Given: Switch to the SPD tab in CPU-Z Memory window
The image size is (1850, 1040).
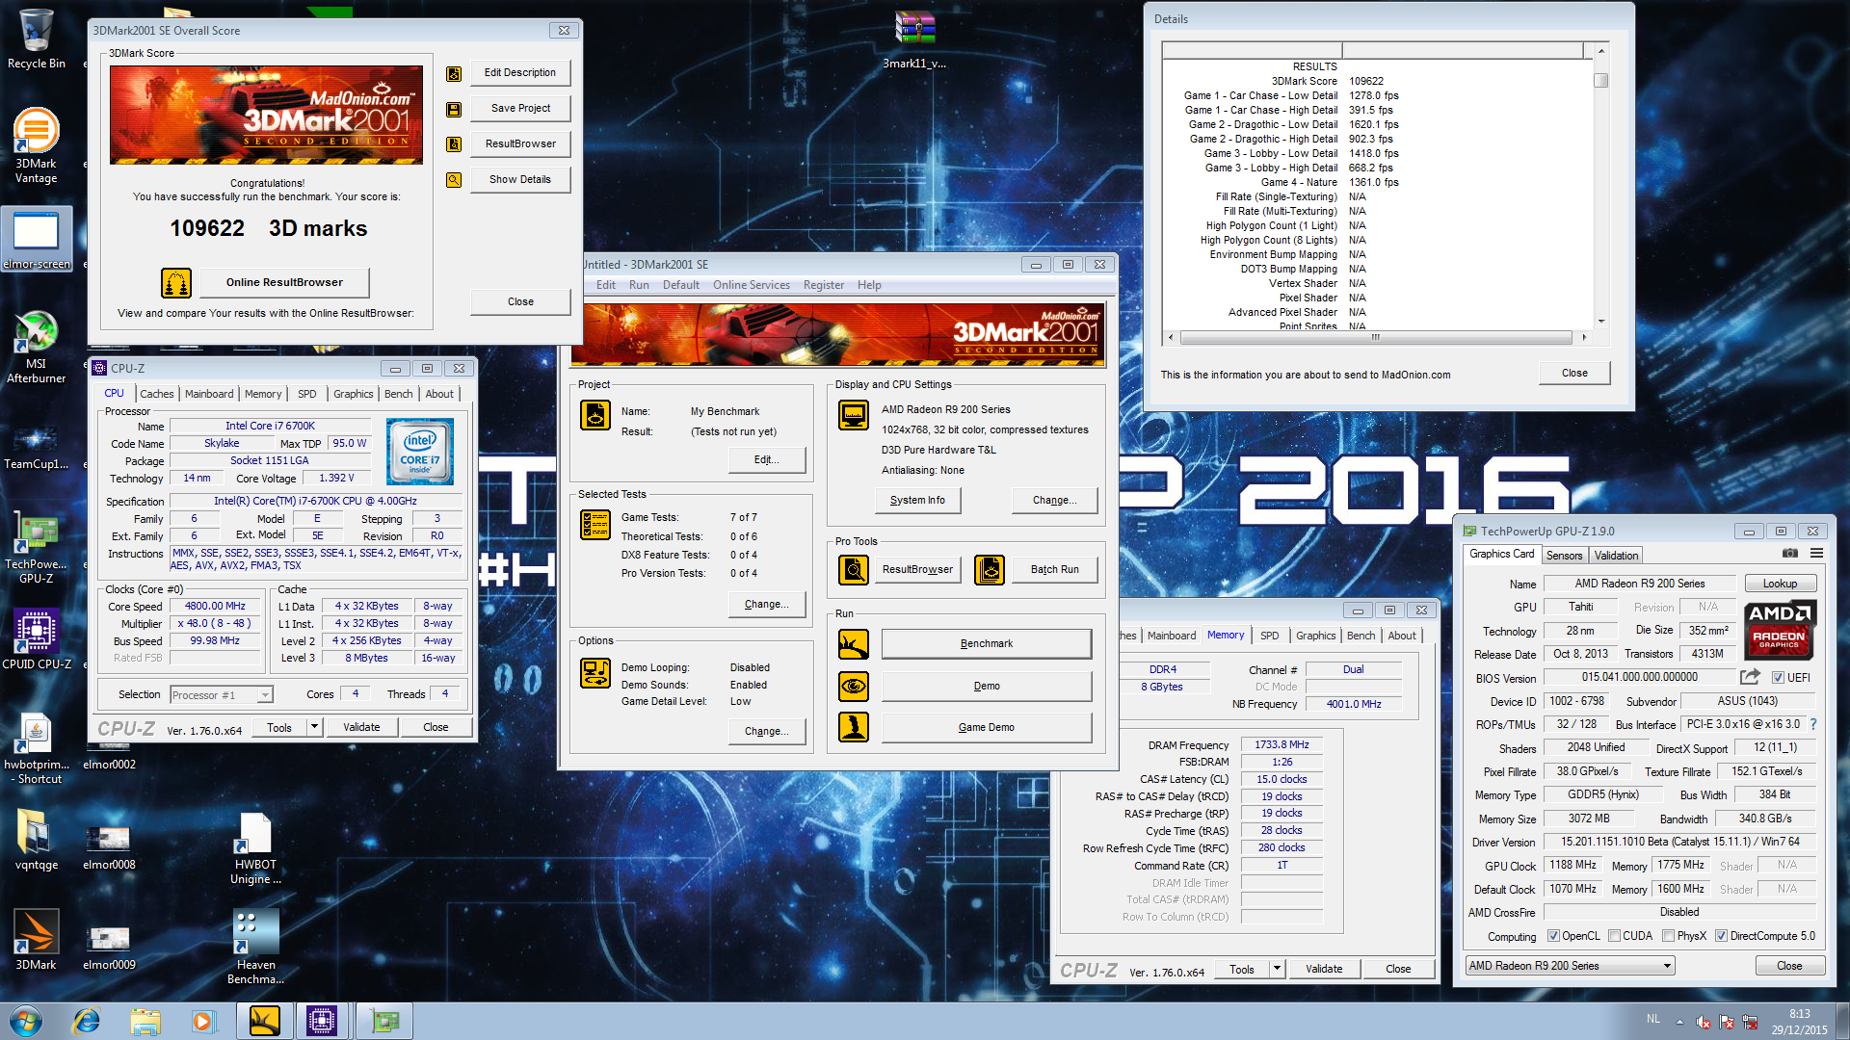Looking at the screenshot, I should tap(1270, 636).
